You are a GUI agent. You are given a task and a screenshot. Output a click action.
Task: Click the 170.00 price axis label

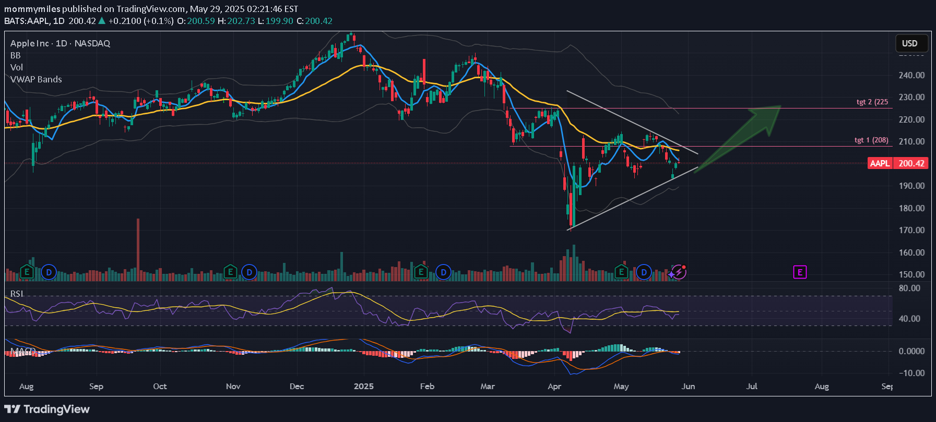pyautogui.click(x=911, y=230)
